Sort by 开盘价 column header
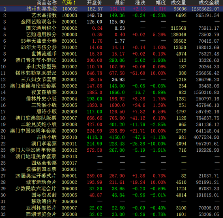Screen dimensions: 223x218 pyautogui.click(x=94, y=2)
